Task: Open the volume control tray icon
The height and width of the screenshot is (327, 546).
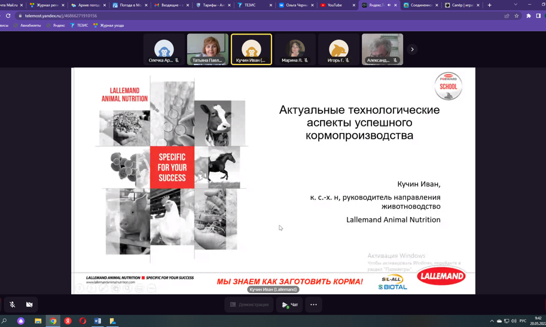Action: pyautogui.click(x=514, y=321)
